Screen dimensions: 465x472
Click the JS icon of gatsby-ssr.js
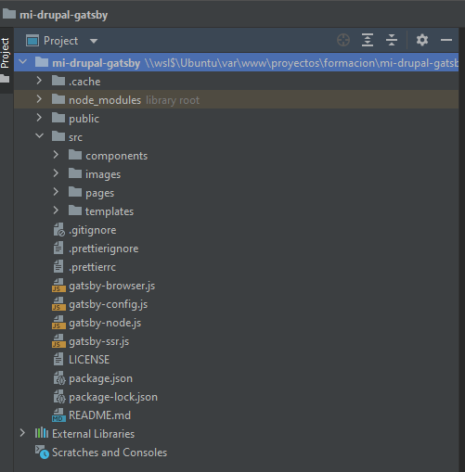pyautogui.click(x=58, y=341)
